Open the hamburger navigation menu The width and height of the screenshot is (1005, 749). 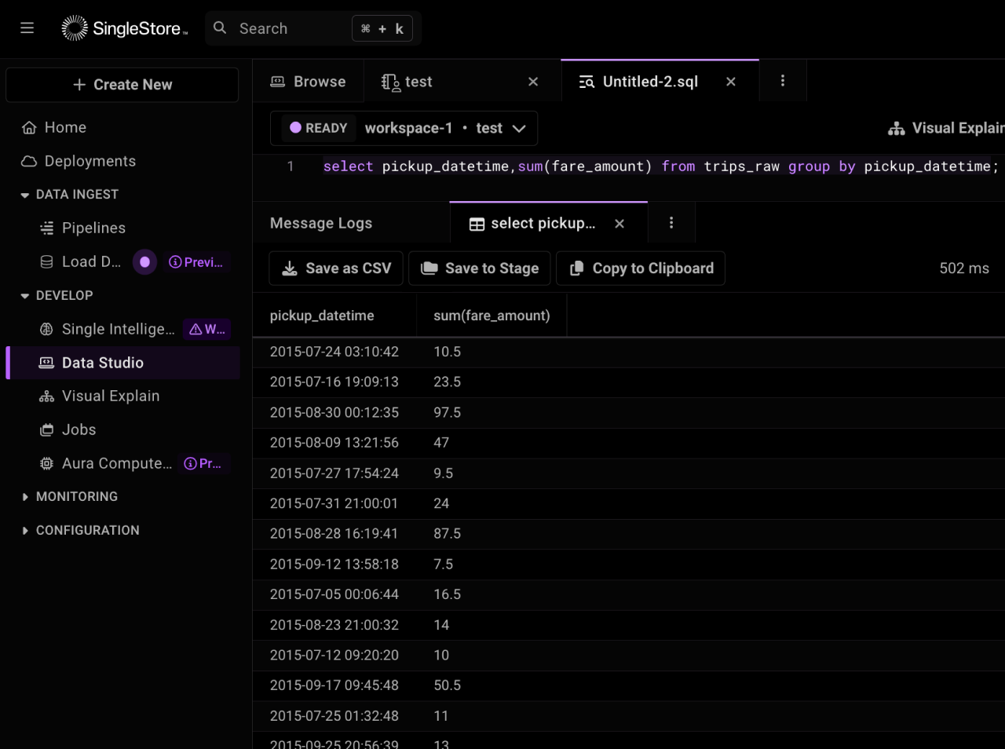click(x=27, y=28)
